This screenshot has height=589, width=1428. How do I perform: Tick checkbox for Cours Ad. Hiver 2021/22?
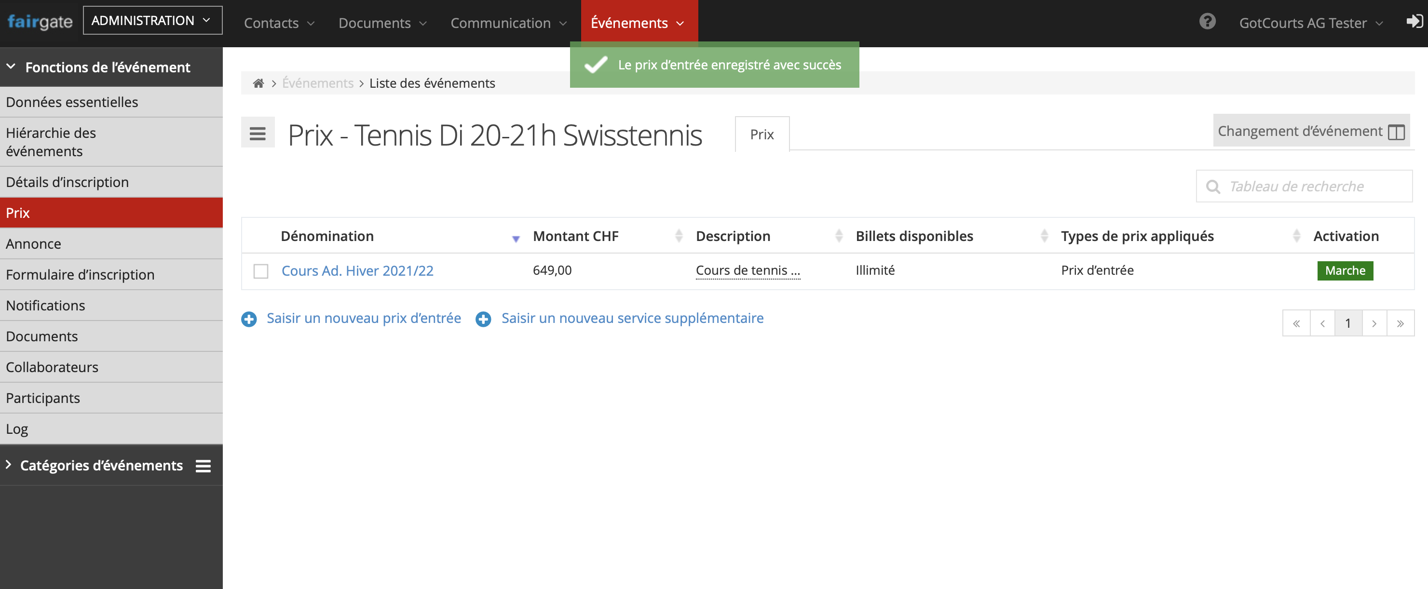pos(260,271)
